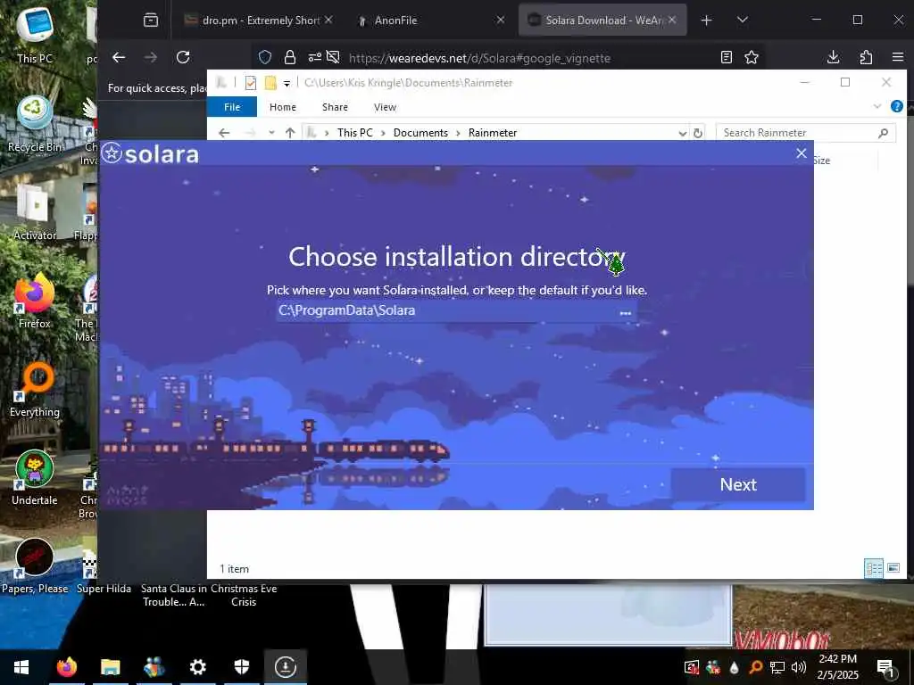Image resolution: width=914 pixels, height=685 pixels.
Task: Open the Home ribbon tab in Explorer
Action: click(283, 107)
